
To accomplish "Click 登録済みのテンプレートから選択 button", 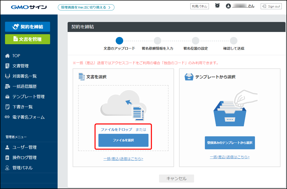I will click(230, 143).
